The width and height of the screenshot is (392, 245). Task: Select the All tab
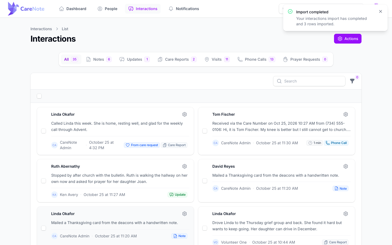(71, 59)
